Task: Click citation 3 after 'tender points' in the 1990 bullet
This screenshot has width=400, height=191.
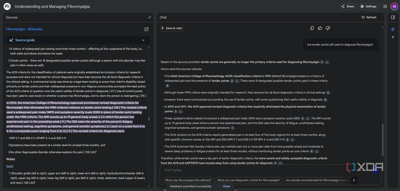Action: point(232,81)
